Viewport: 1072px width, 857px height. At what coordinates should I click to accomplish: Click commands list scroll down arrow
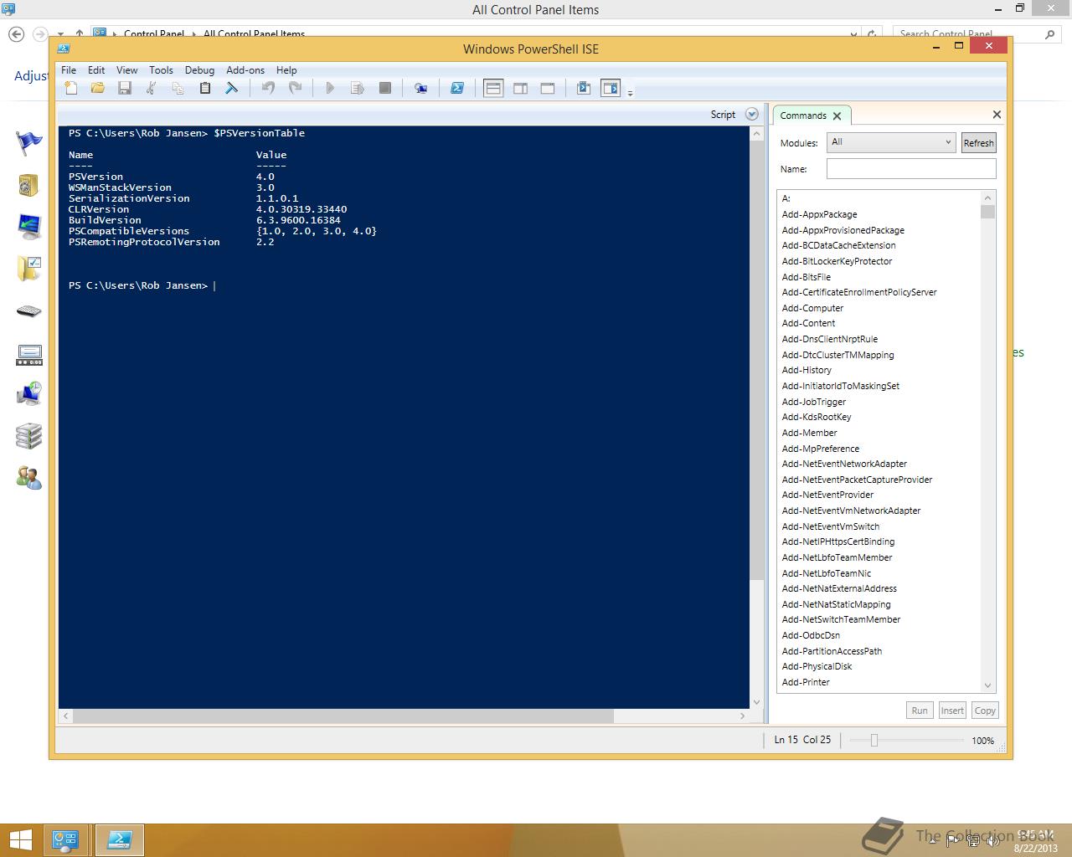987,685
